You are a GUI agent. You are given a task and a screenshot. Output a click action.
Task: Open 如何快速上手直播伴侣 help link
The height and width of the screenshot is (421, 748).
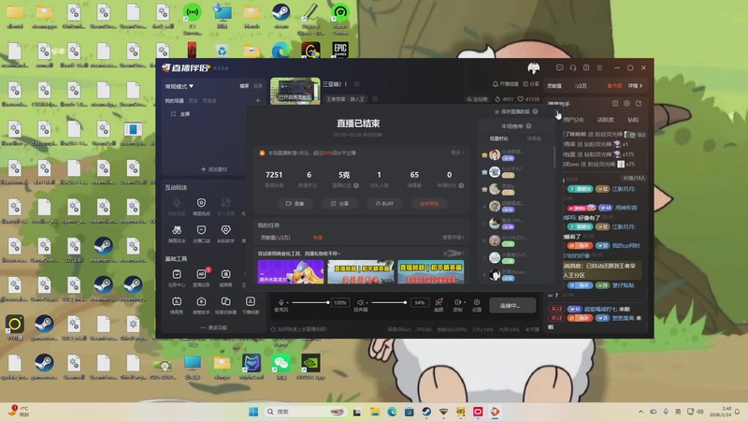click(298, 329)
